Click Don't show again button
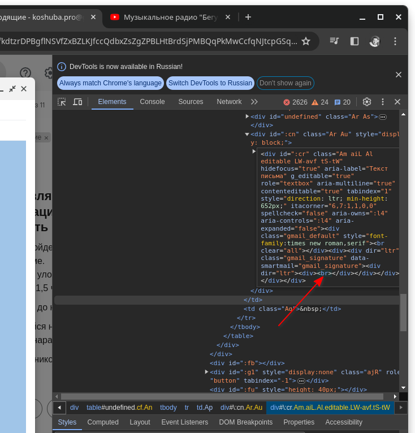The image size is (415, 433). 286,83
